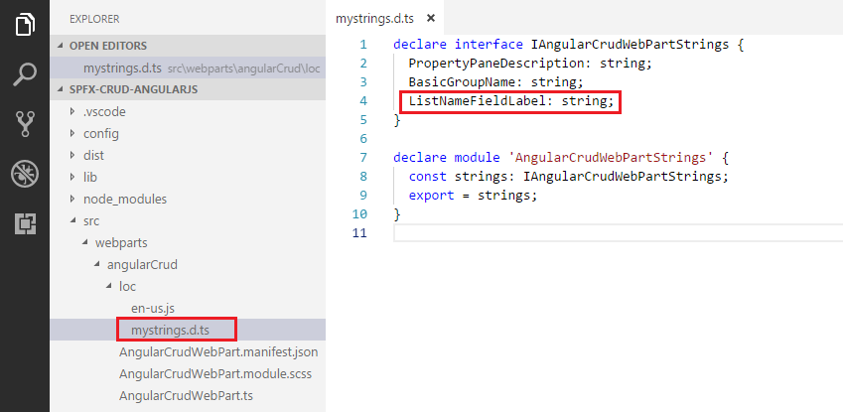Expand the .vscode folder
Viewport: 843px width, 412px height.
coord(102,111)
